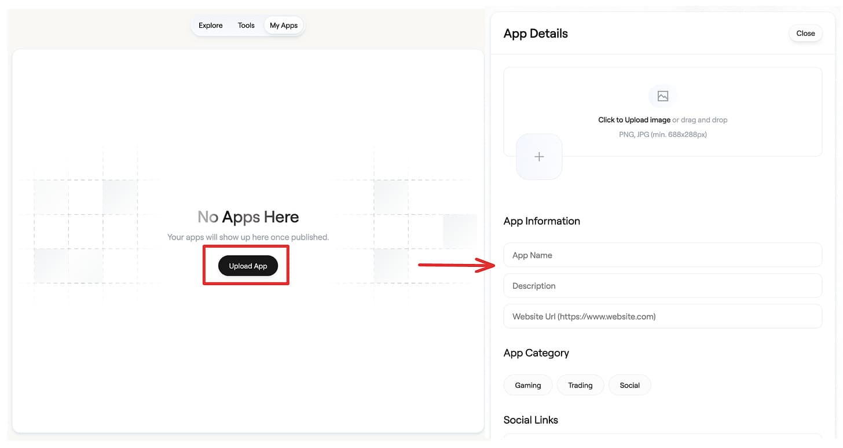Click the 'No Apps Here' heading
Viewport: 843px width, 448px height.
[x=248, y=217]
